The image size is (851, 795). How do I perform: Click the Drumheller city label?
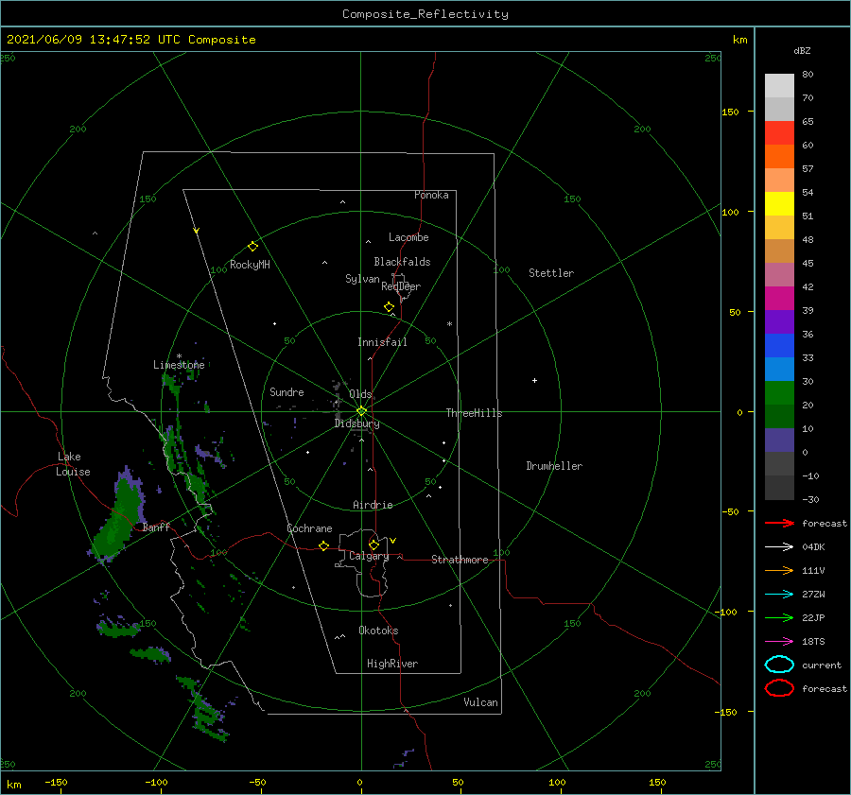coord(554,466)
